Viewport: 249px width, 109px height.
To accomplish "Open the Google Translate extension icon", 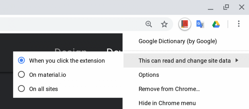I will 200,24.
